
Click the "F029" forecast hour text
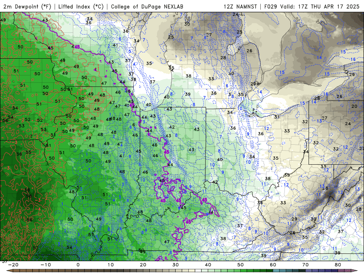click(x=271, y=6)
